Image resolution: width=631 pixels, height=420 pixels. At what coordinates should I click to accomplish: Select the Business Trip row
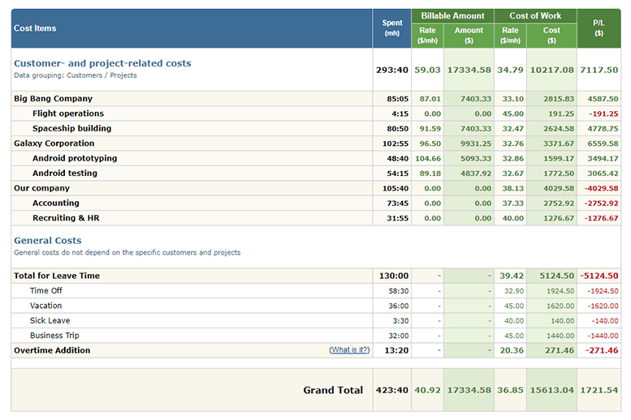click(316, 335)
